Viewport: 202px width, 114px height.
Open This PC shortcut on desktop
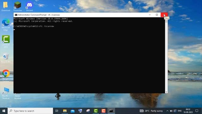[x=6, y=93]
